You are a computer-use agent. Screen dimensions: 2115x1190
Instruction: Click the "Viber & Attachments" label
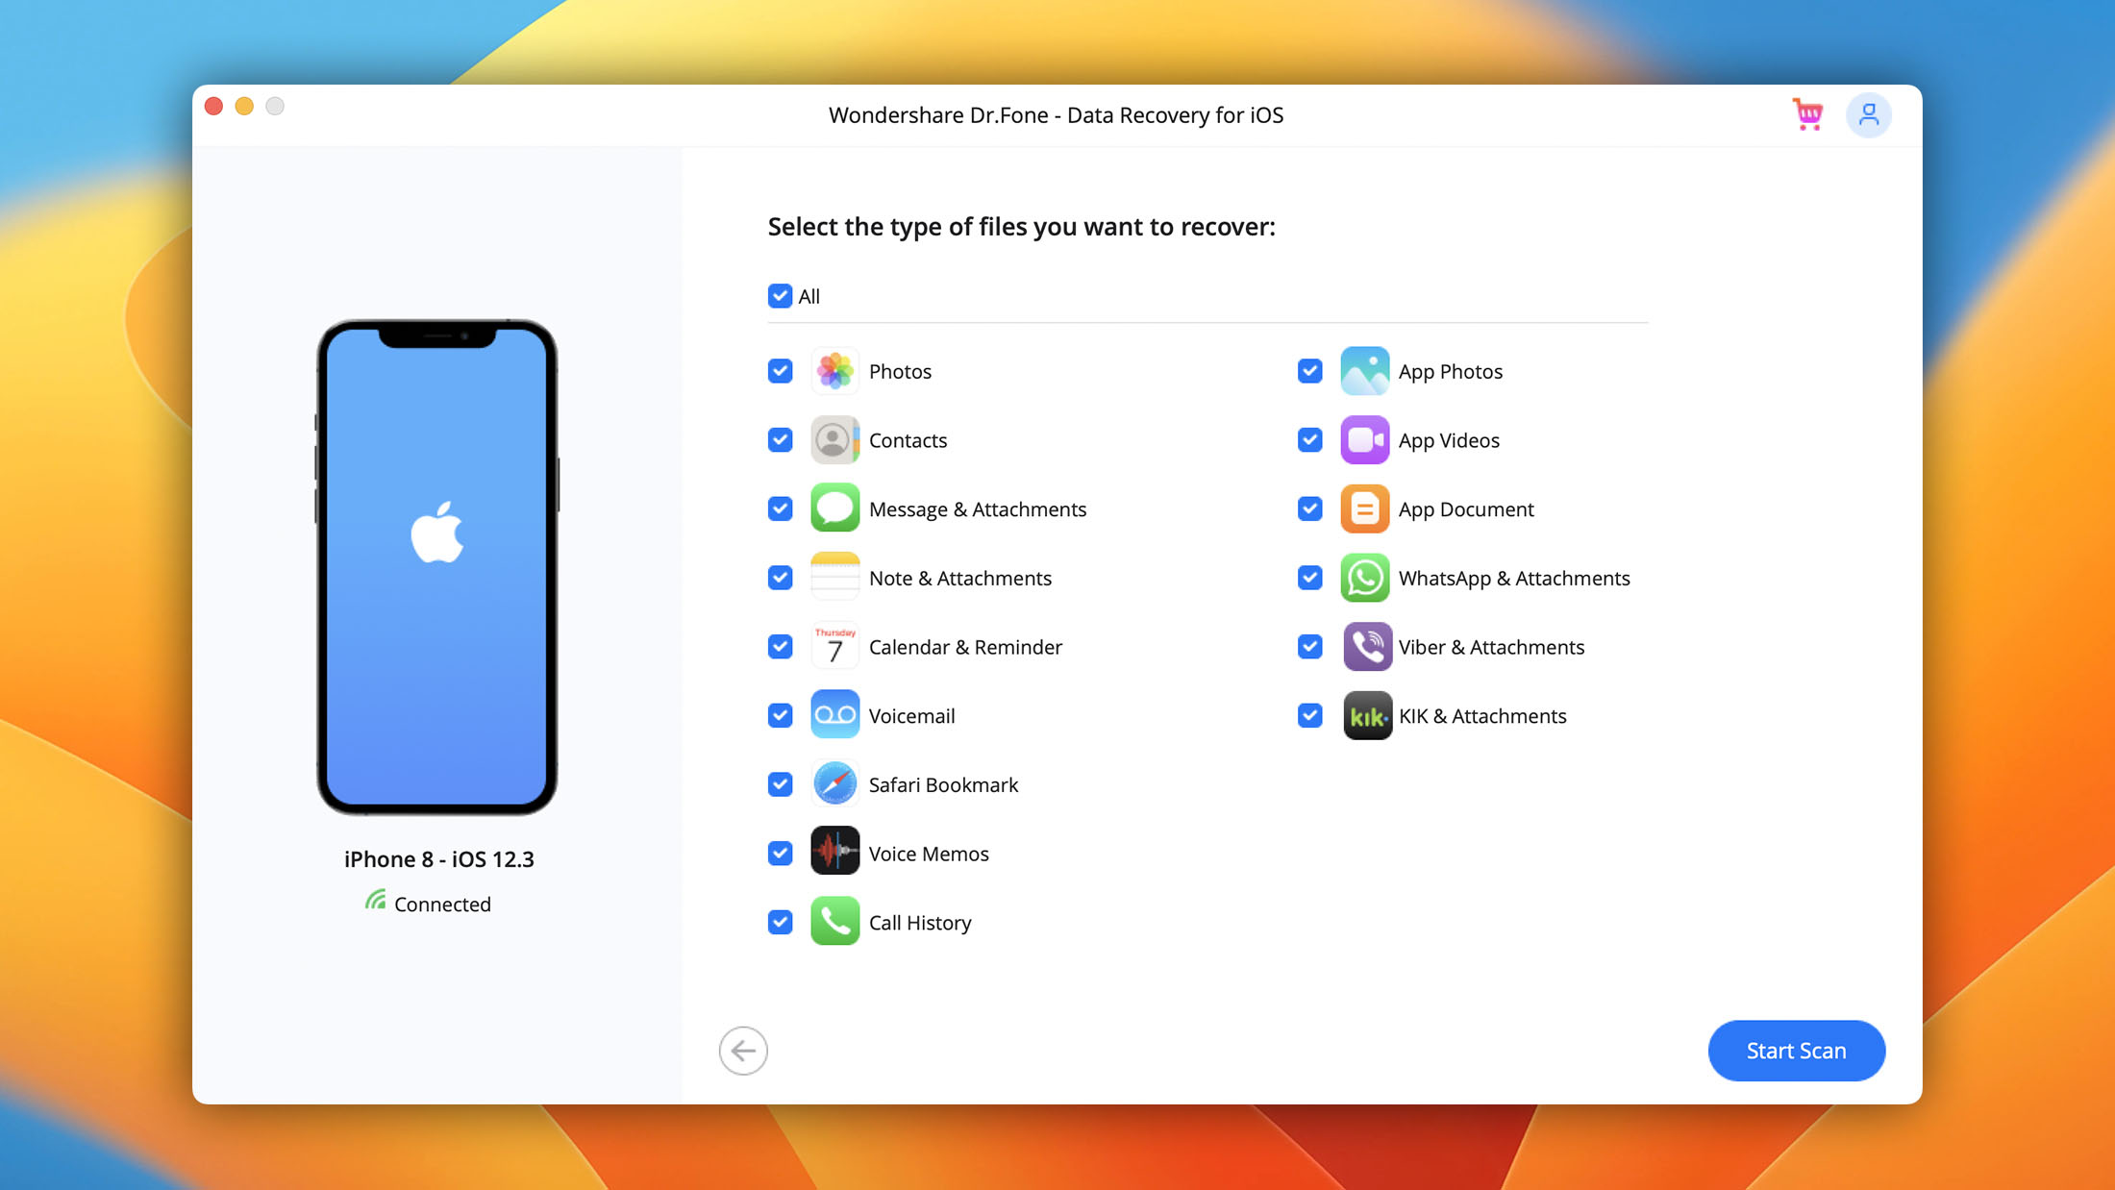(1491, 647)
